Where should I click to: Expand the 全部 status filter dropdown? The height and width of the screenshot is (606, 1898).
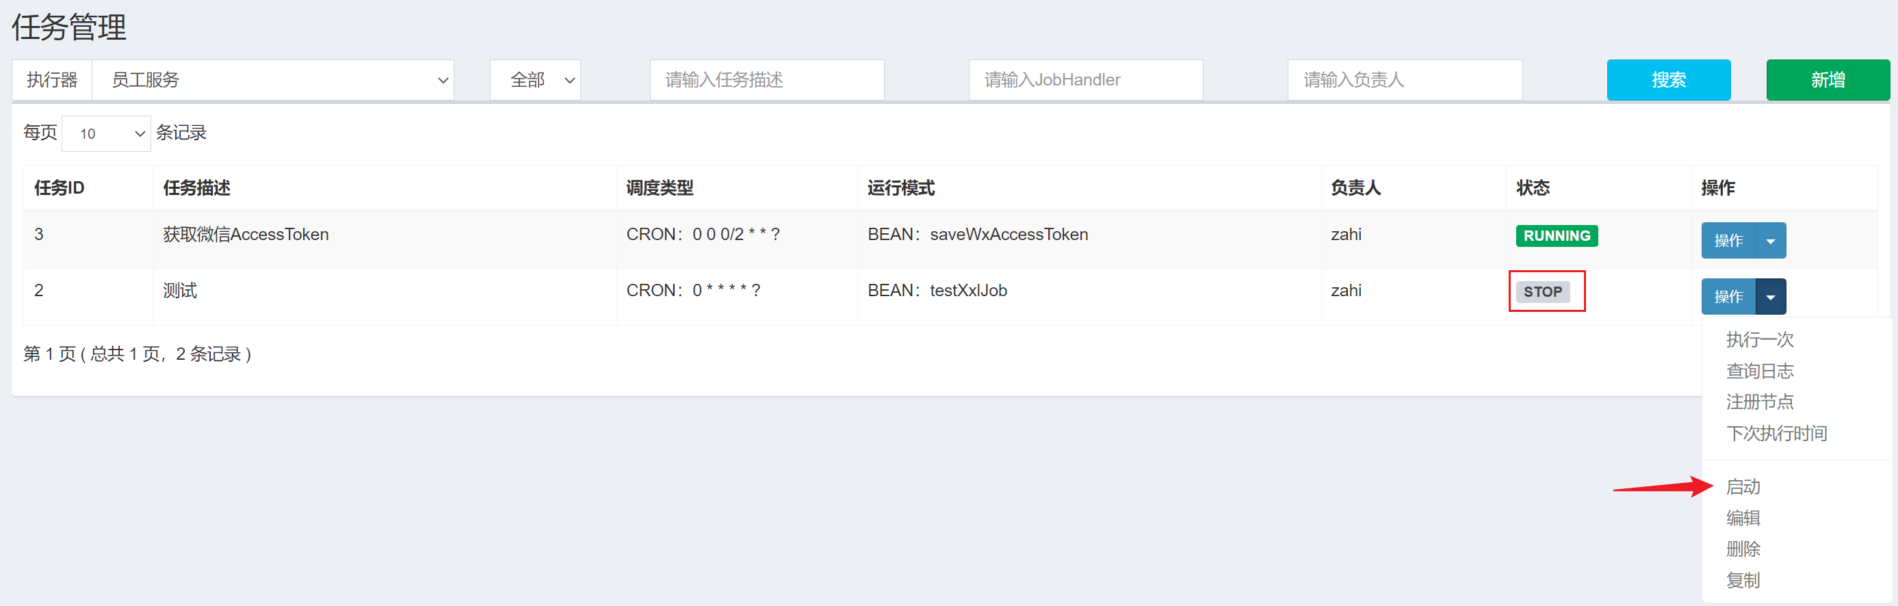coord(535,79)
